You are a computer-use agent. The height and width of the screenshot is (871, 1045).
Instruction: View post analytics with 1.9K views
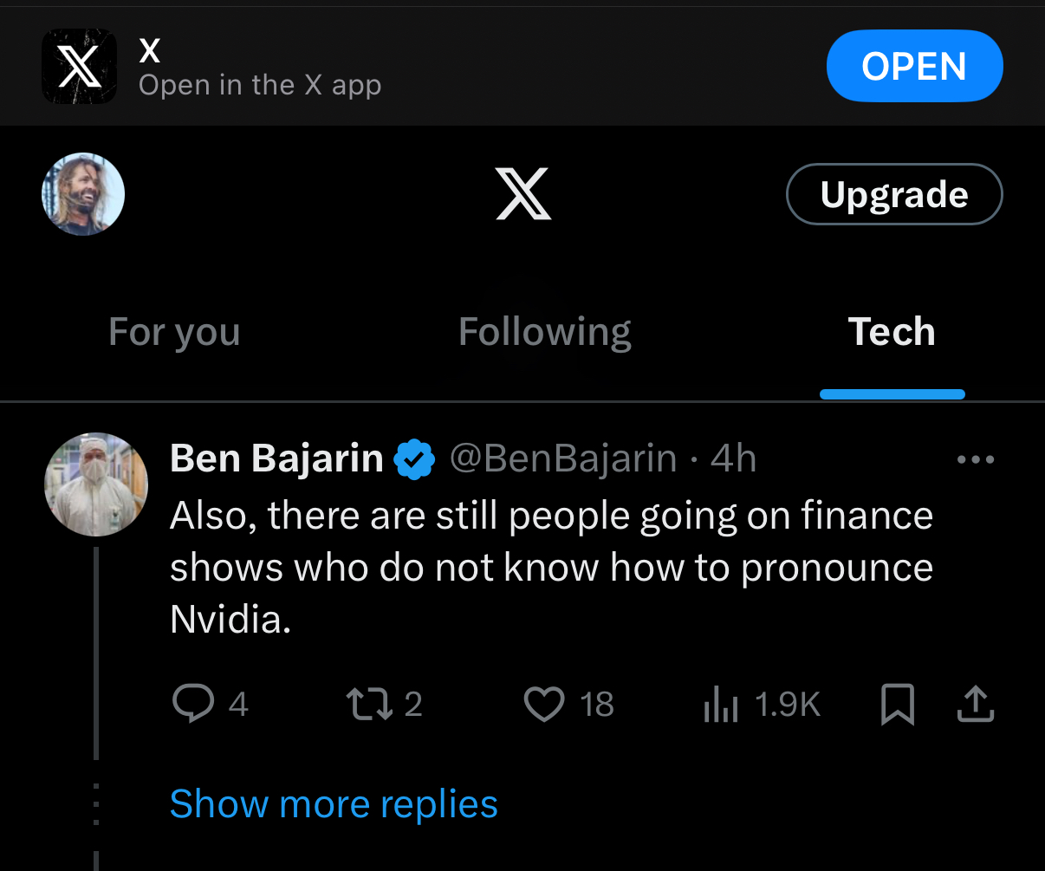pos(720,705)
